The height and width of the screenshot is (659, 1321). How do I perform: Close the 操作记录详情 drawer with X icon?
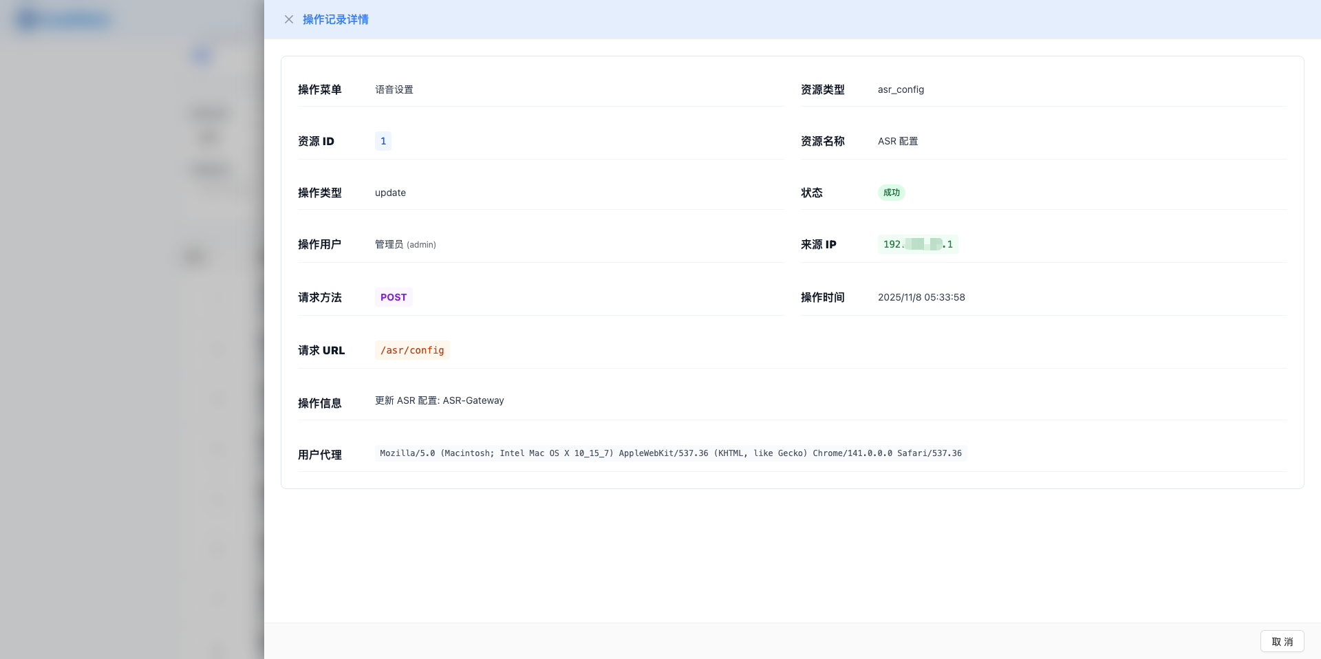pos(289,19)
